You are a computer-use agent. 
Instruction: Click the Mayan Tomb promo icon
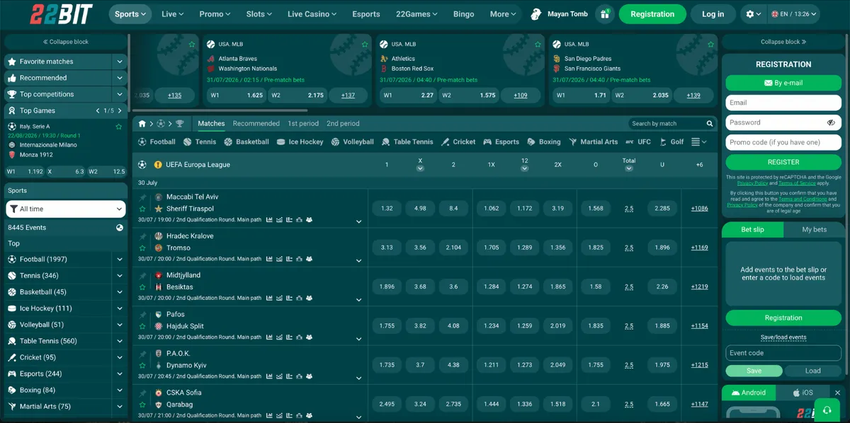(x=536, y=14)
